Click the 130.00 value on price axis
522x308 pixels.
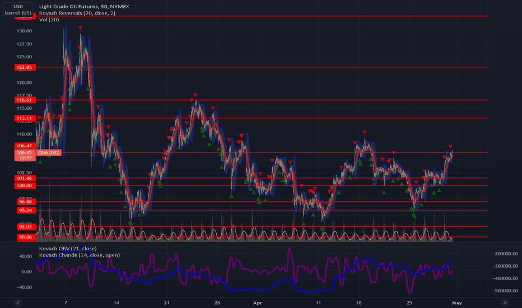tap(24, 31)
